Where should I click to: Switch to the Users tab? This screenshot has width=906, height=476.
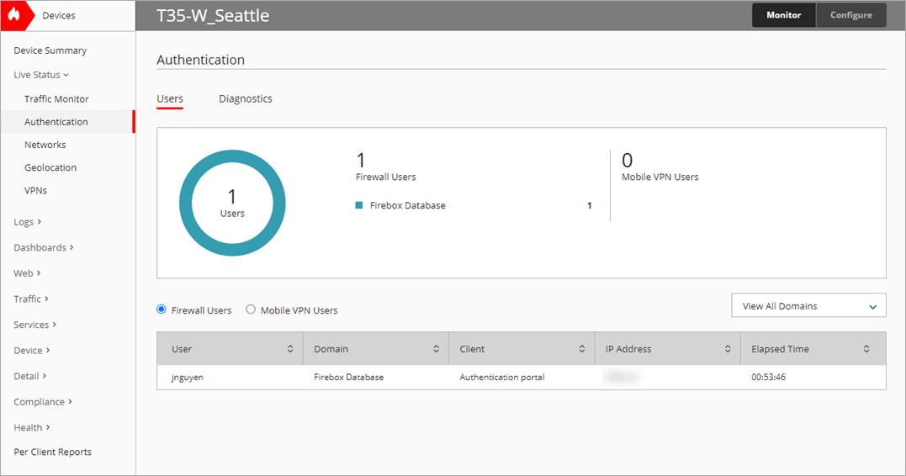tap(170, 98)
